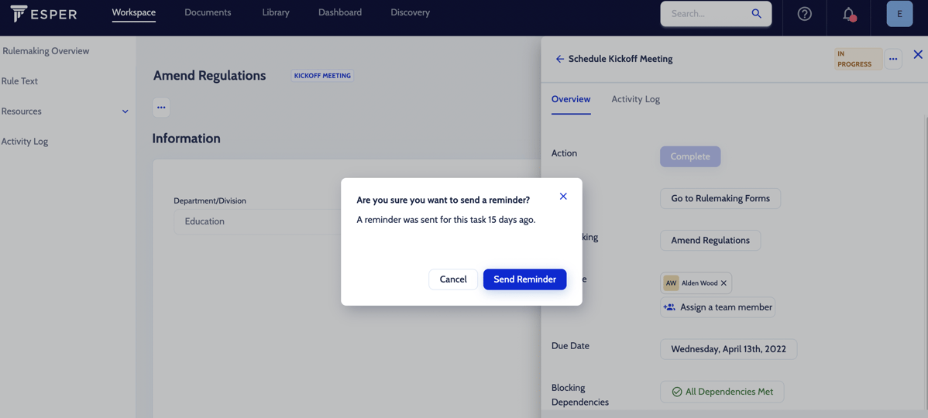Open the Documents menu item

click(208, 12)
